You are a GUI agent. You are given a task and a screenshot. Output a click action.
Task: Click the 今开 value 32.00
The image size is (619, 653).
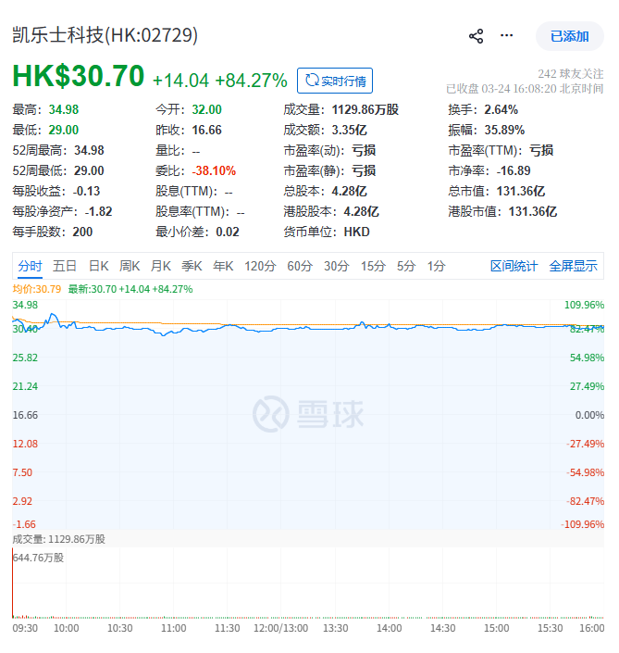[x=206, y=109]
